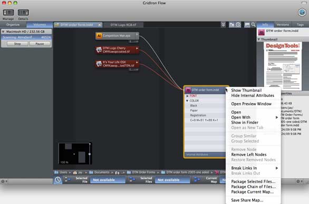The width and height of the screenshot is (309, 204).
Task: Expand the FONT attribute group
Action: click(187, 96)
